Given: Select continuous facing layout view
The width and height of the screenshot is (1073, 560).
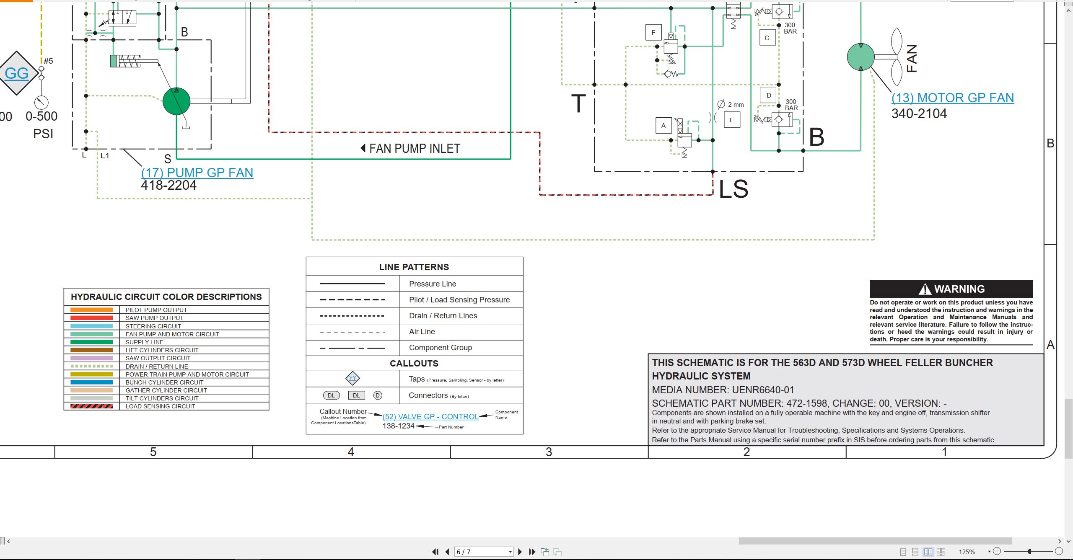Looking at the screenshot, I should [x=941, y=552].
